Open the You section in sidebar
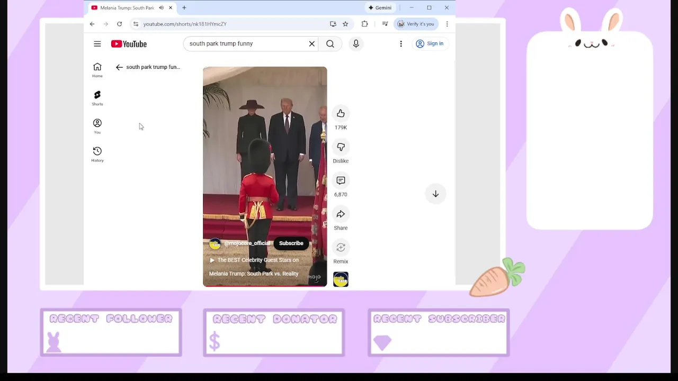Screen dimensions: 678x381 [97, 126]
